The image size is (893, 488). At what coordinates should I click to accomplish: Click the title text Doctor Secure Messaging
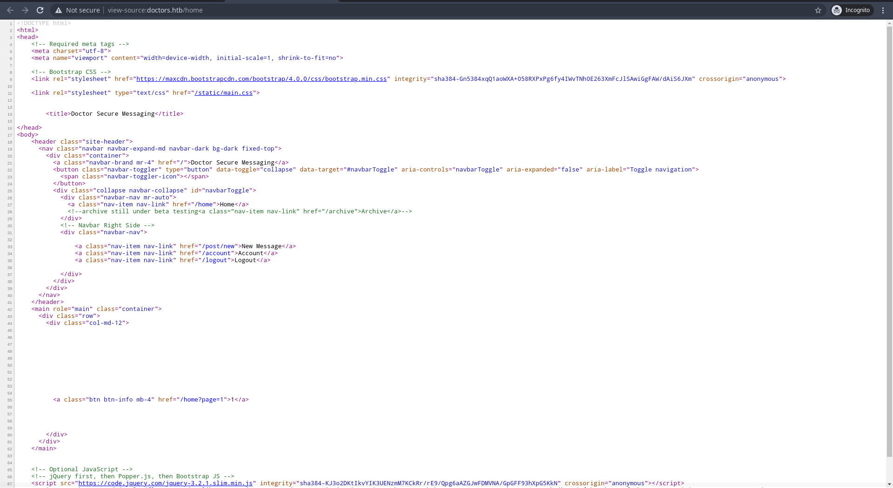click(x=113, y=114)
